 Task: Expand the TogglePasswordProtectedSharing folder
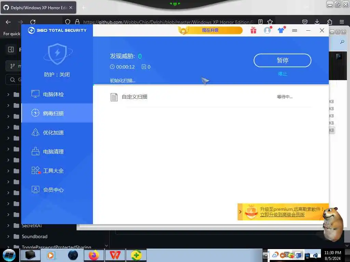coord(8,247)
